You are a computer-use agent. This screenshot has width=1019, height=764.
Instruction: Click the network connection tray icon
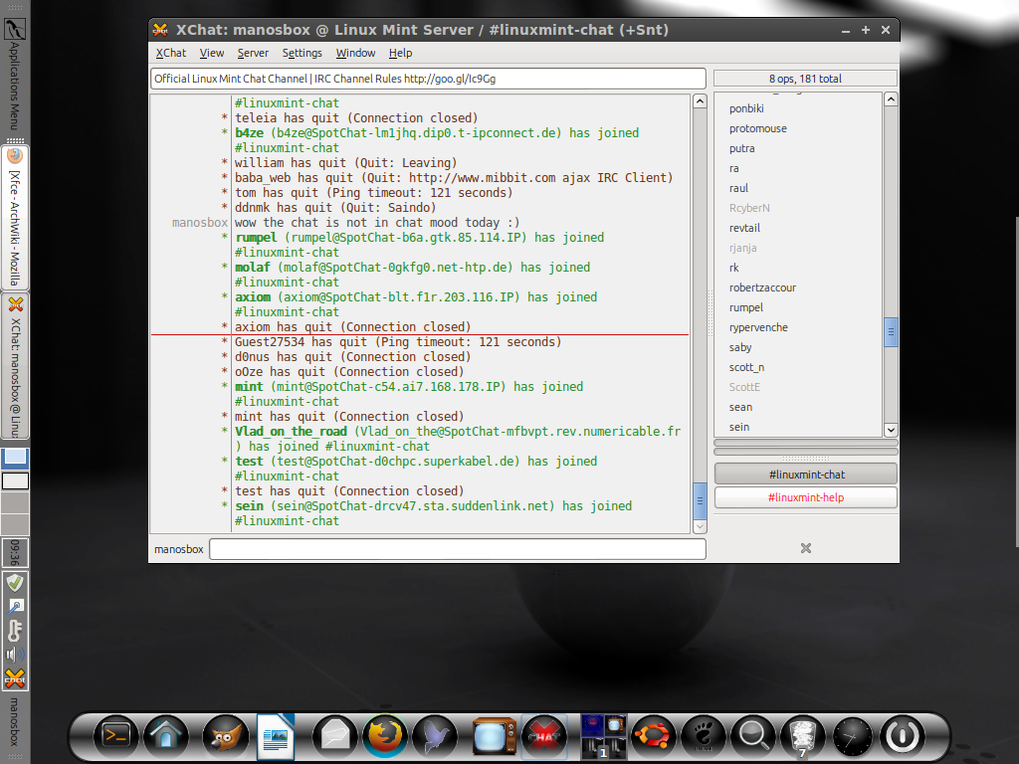pyautogui.click(x=14, y=607)
